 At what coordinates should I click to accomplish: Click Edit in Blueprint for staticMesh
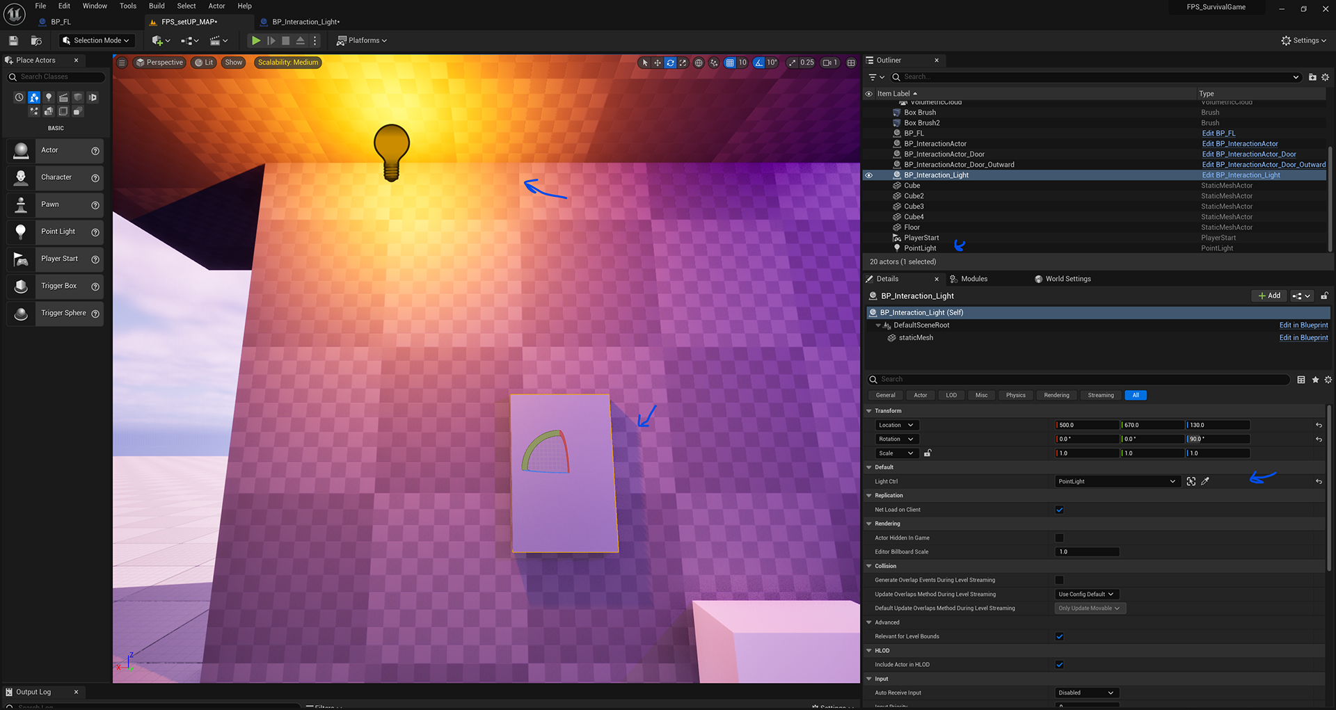1303,338
